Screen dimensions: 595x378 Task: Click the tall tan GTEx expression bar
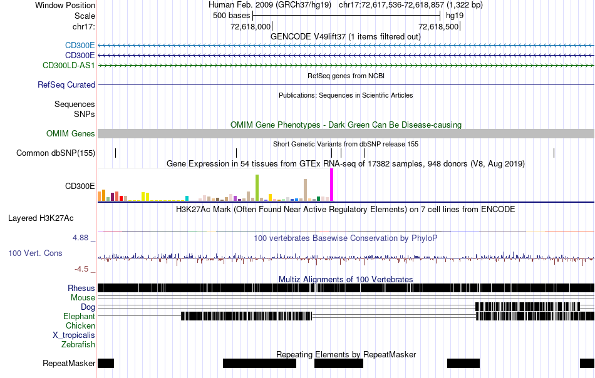click(305, 190)
